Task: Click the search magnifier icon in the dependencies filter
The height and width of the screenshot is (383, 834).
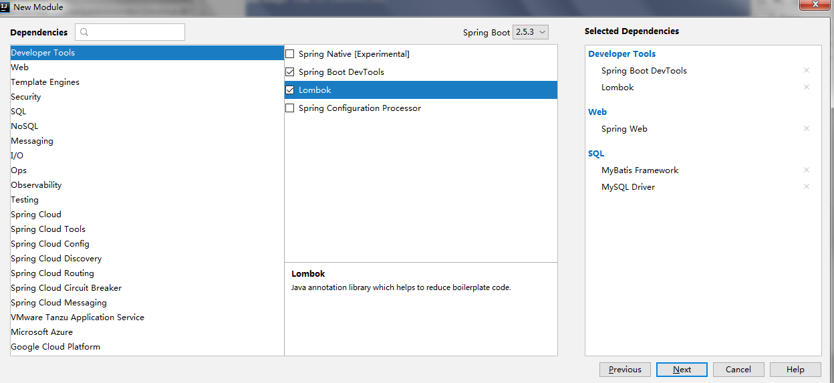Action: click(x=84, y=32)
